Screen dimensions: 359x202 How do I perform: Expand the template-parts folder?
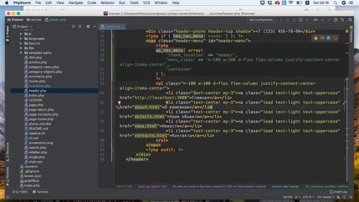click(21, 53)
